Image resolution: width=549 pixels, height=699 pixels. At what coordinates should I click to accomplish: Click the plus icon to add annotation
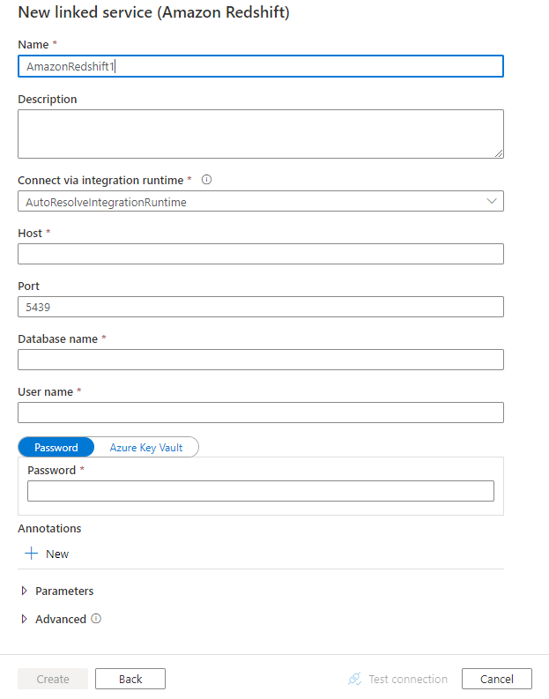tap(32, 554)
